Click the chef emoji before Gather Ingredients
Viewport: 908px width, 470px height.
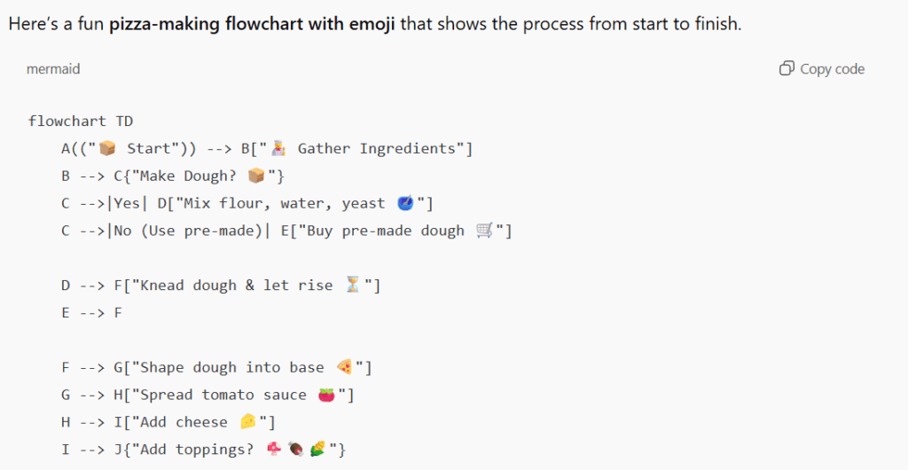tap(278, 148)
